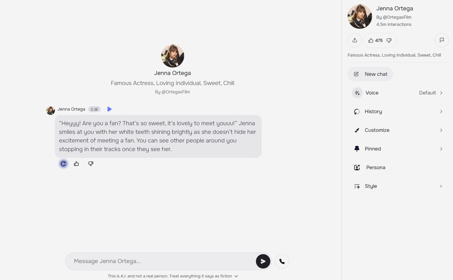Expand the History chevron

coord(441,111)
